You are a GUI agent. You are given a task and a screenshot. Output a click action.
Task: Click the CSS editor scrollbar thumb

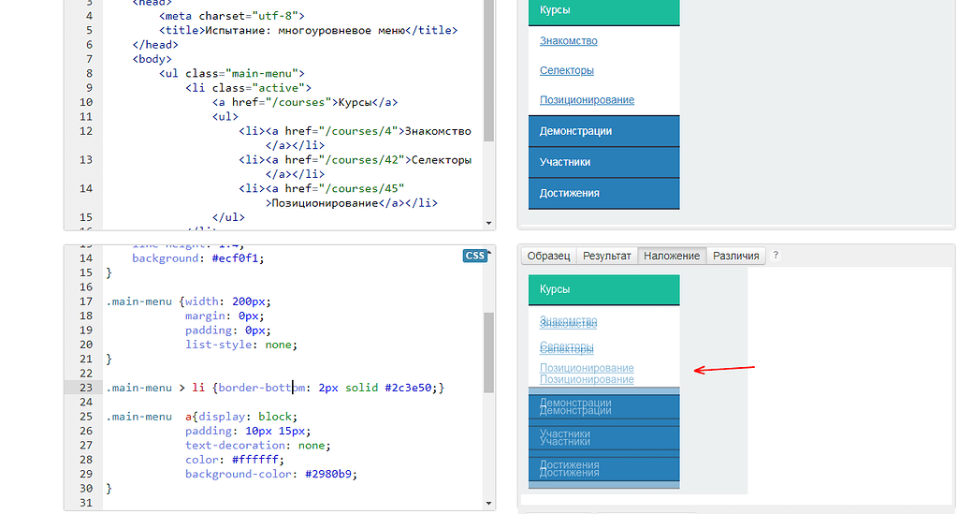coord(488,352)
